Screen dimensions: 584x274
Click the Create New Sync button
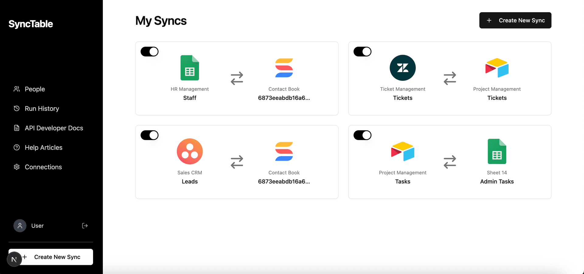click(515, 20)
